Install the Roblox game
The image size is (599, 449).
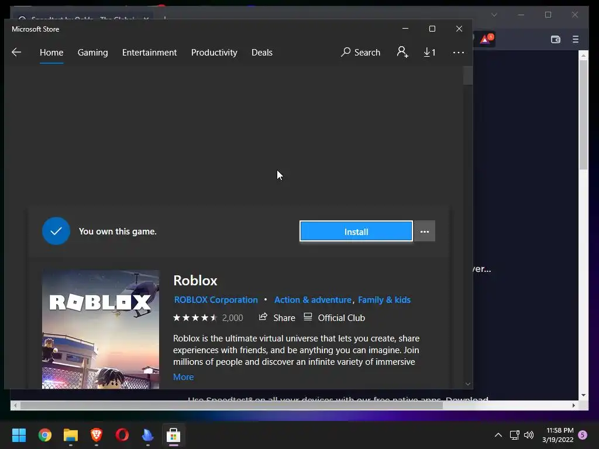(x=356, y=232)
